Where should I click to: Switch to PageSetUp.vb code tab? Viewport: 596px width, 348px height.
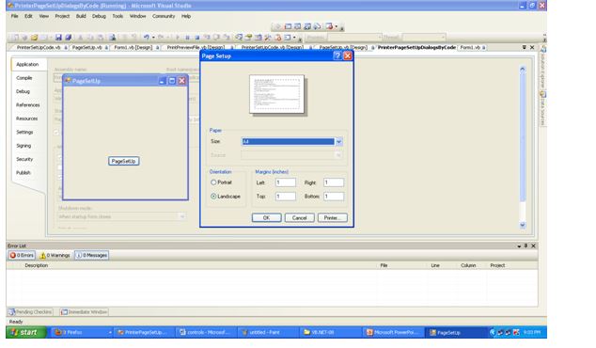tap(87, 48)
